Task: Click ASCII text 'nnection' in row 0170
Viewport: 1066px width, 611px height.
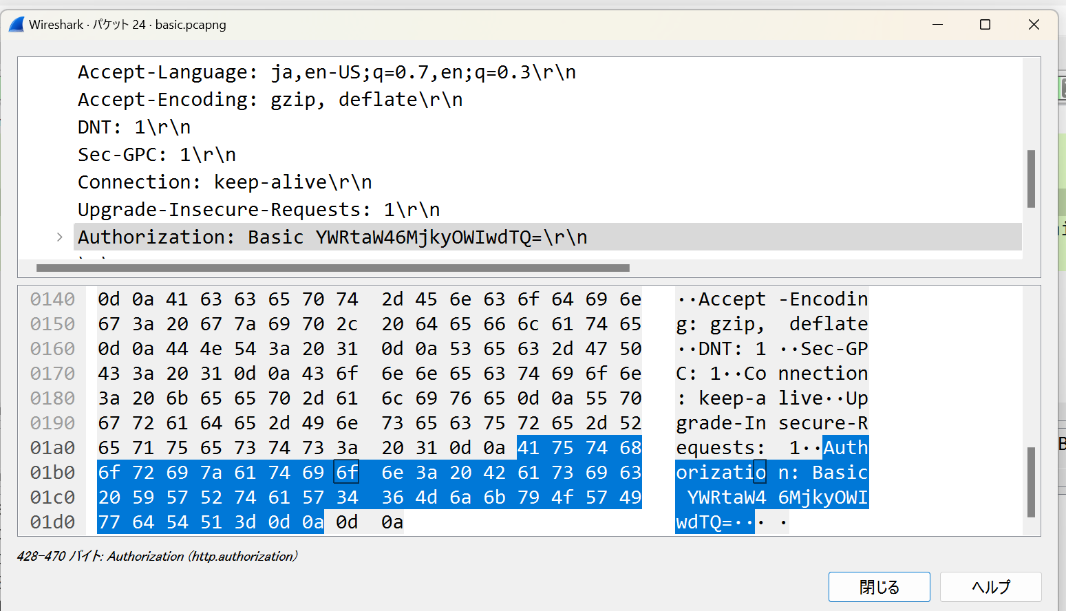Action: (x=823, y=374)
